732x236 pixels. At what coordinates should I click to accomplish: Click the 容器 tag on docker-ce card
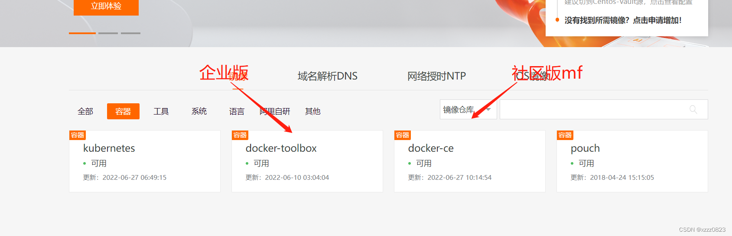[x=403, y=135]
